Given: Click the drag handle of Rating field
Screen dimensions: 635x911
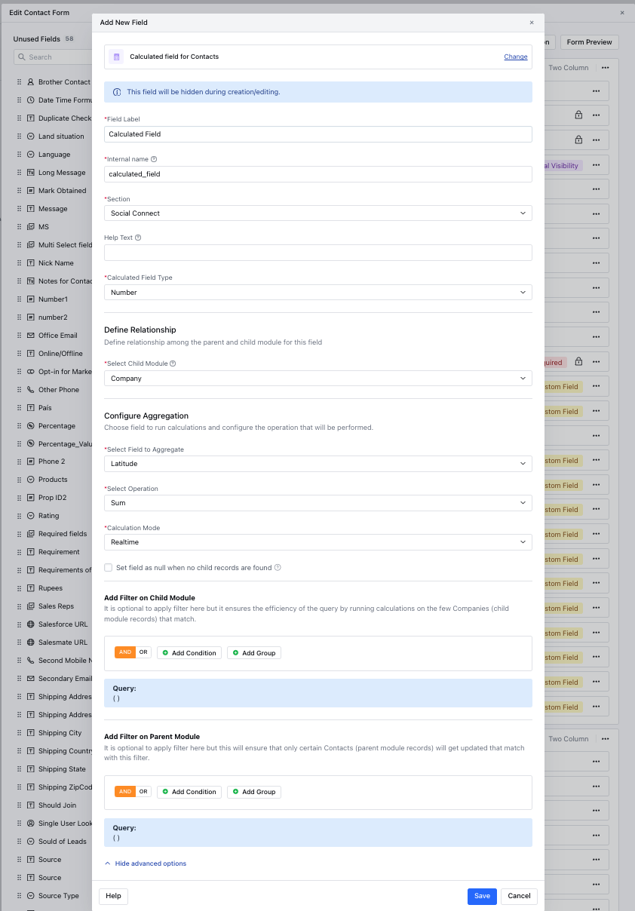Looking at the screenshot, I should coord(19,516).
